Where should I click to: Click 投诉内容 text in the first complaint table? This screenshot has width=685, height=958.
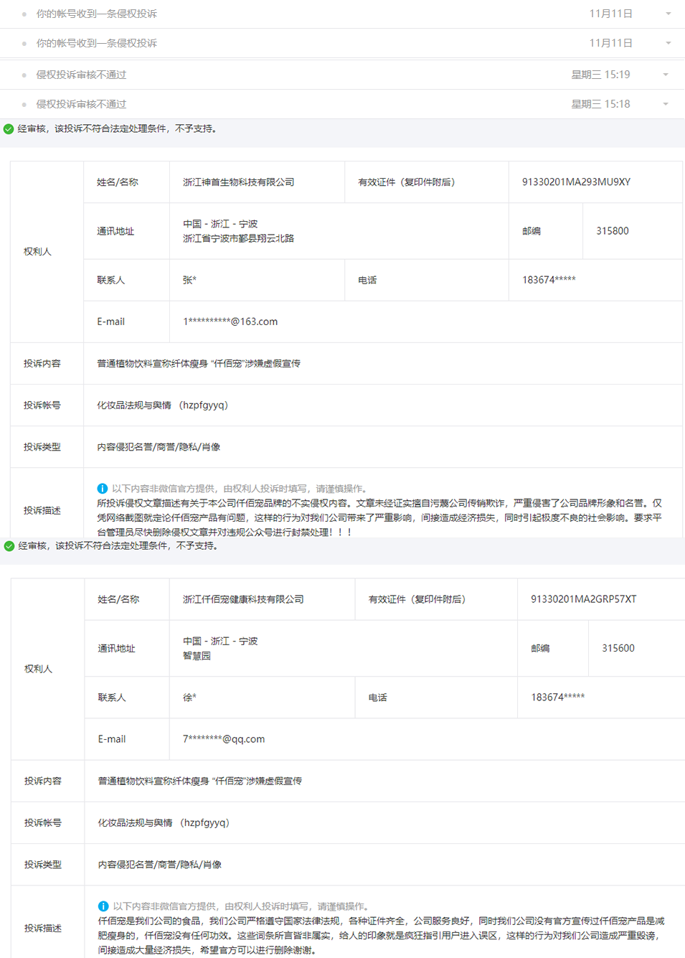pos(199,364)
